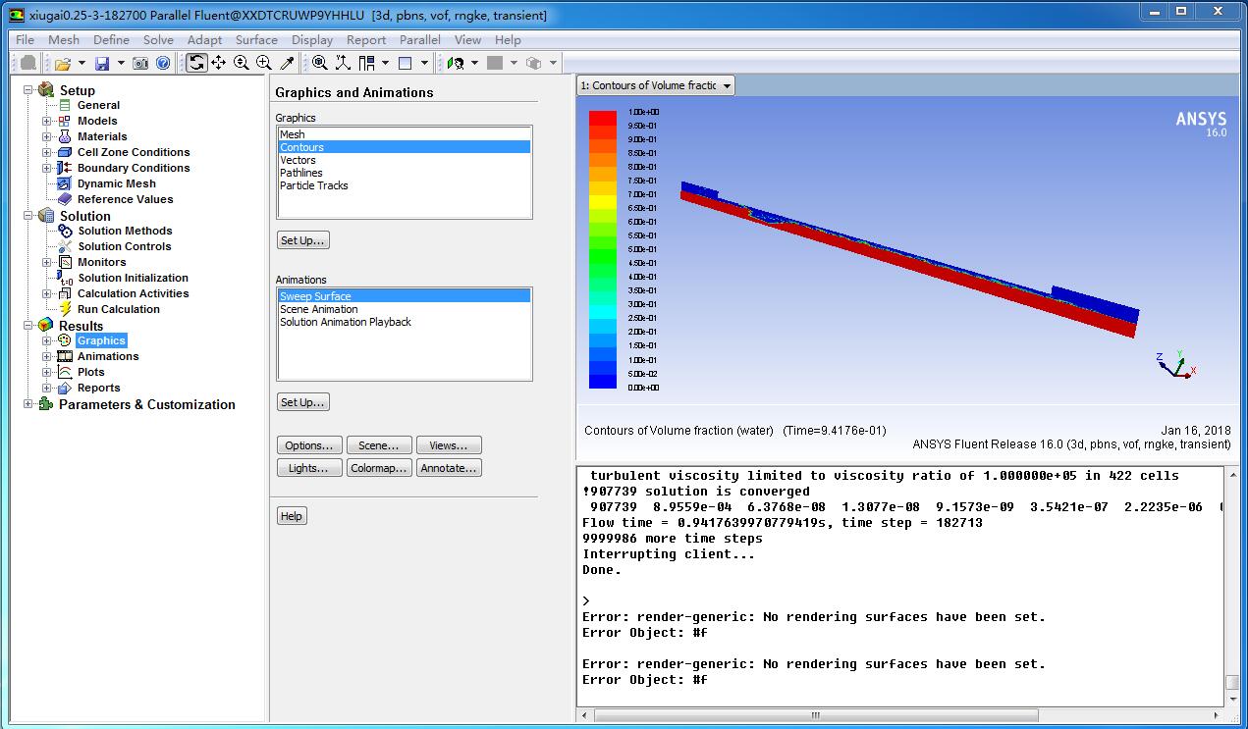Screen dimensions: 1248x729
Task: Click the Annotate... button
Action: 449,468
